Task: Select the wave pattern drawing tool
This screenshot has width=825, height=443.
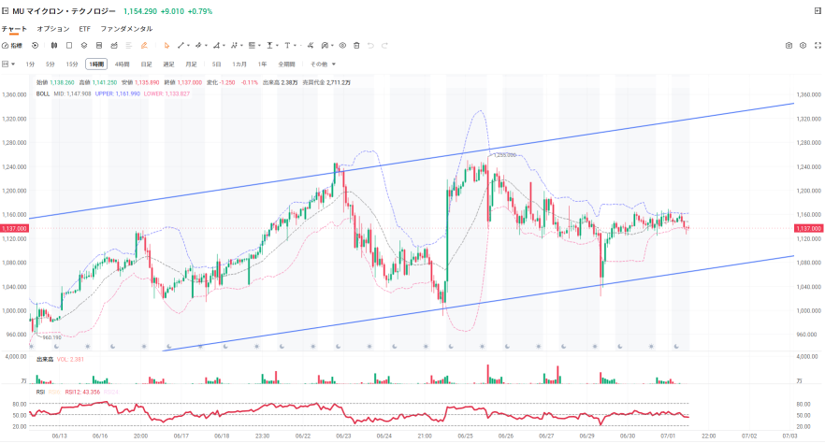Action: pos(234,46)
